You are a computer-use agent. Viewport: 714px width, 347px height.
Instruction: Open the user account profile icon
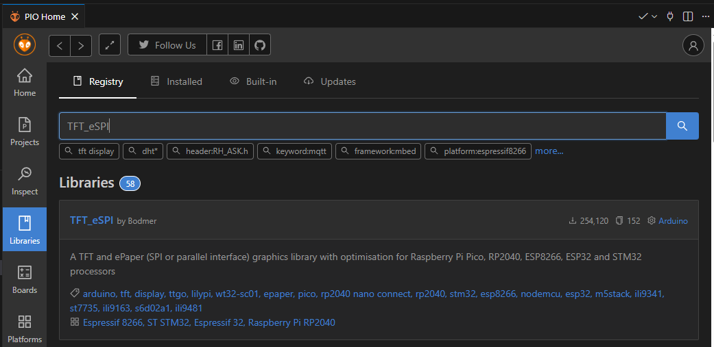tap(693, 45)
